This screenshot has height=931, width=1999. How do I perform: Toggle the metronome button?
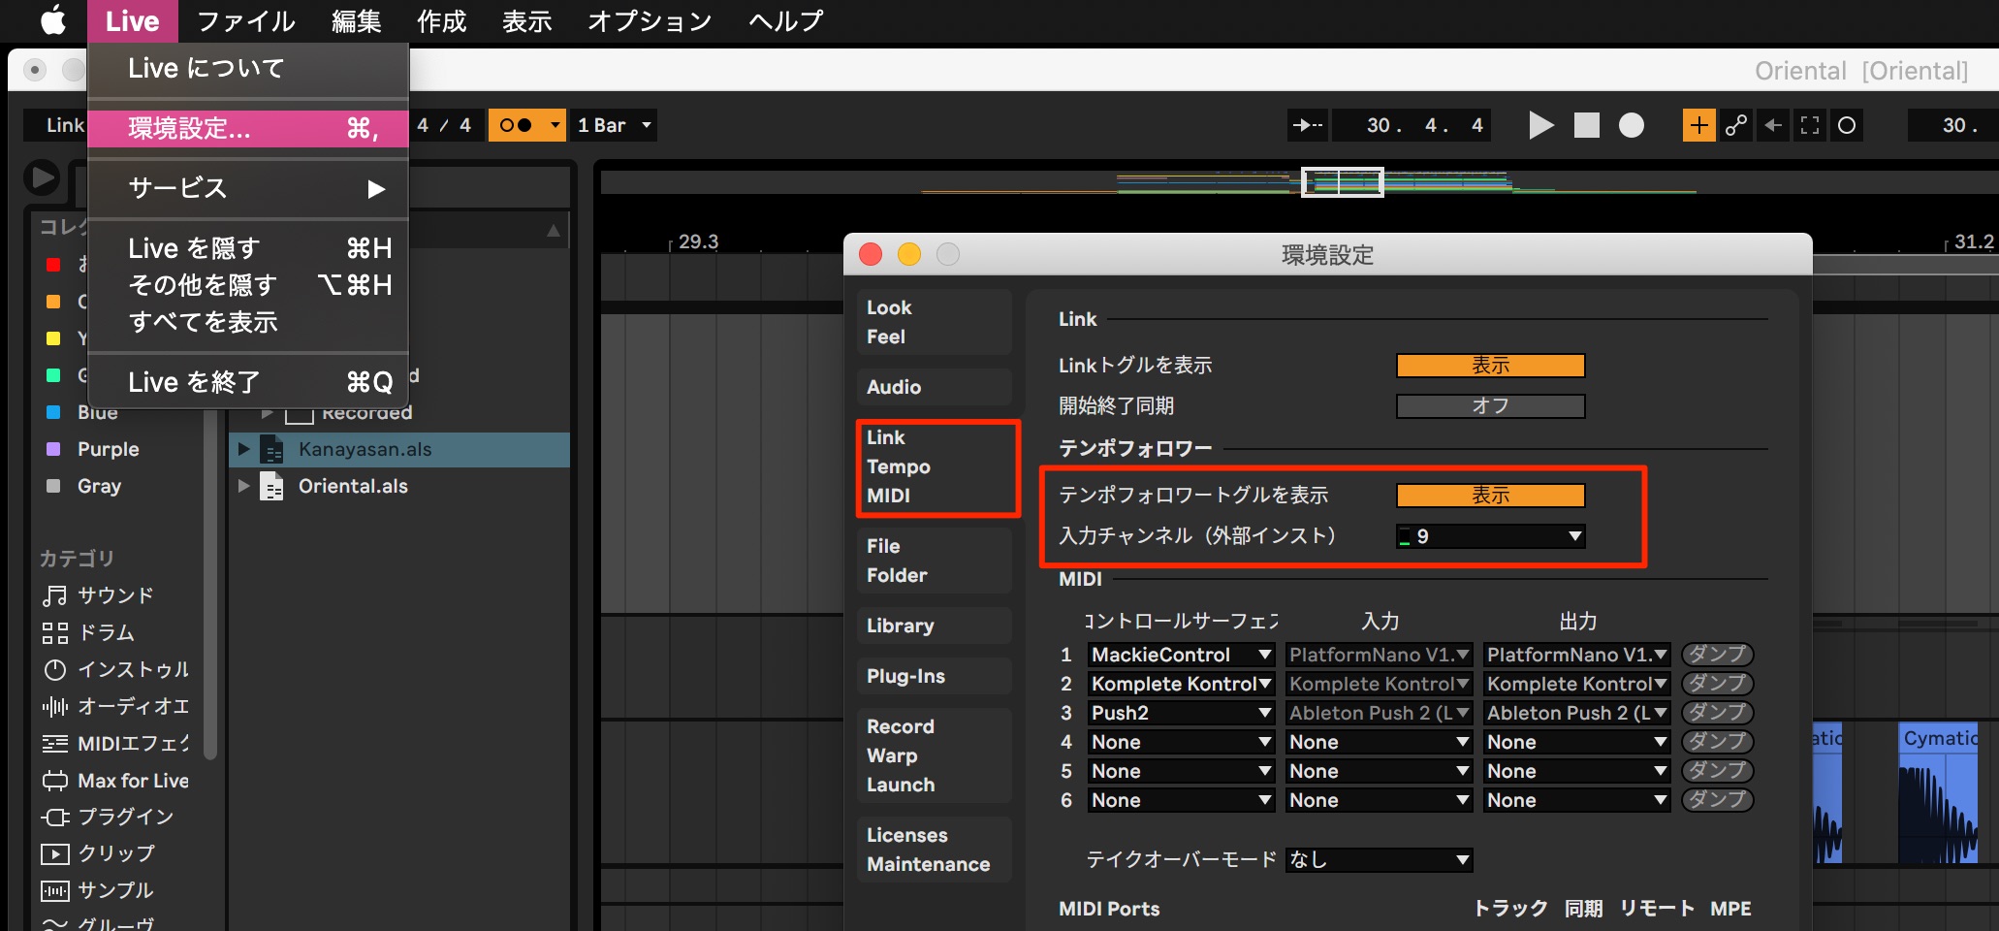point(517,125)
